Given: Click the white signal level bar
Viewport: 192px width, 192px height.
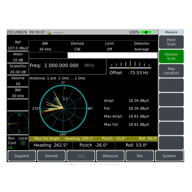Looking at the screenshot, I should (x=113, y=55).
